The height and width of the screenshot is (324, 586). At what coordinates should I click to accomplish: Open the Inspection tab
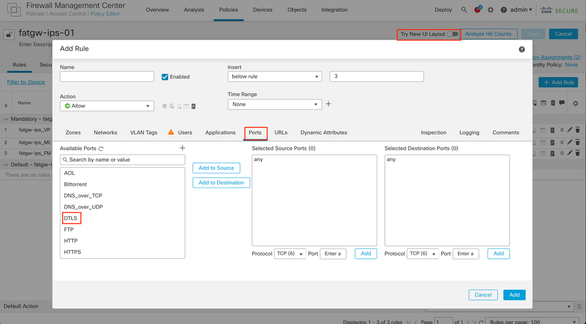pyautogui.click(x=433, y=132)
